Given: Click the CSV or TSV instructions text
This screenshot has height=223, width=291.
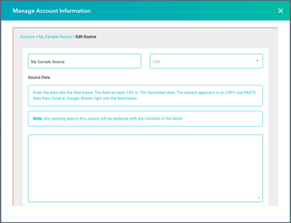Looking at the screenshot, I should (x=144, y=95).
